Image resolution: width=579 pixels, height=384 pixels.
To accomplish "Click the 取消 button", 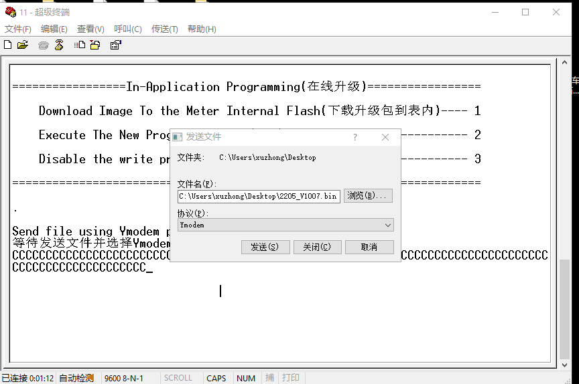I will [369, 247].
